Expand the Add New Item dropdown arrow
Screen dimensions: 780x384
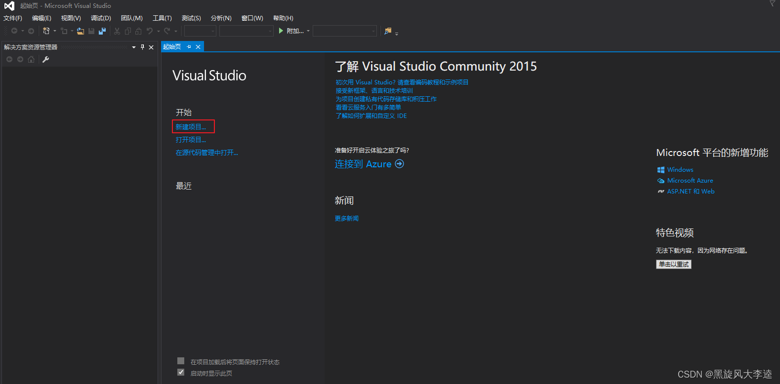pyautogui.click(x=72, y=31)
